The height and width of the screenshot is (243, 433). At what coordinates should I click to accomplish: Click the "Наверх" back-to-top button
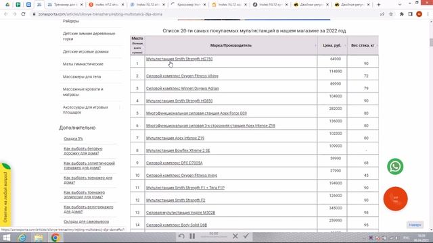point(415,225)
